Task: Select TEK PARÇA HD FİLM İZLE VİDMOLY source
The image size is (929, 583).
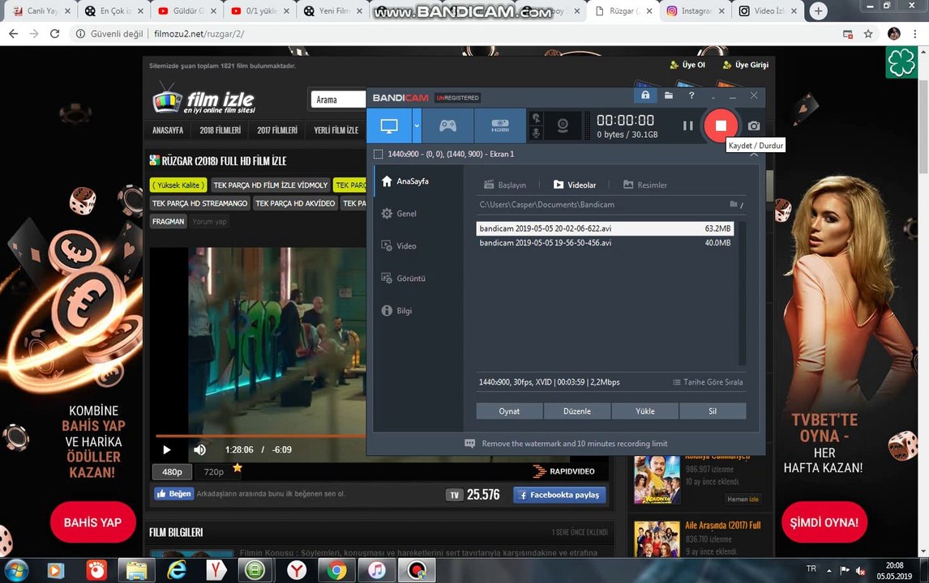Action: 270,185
